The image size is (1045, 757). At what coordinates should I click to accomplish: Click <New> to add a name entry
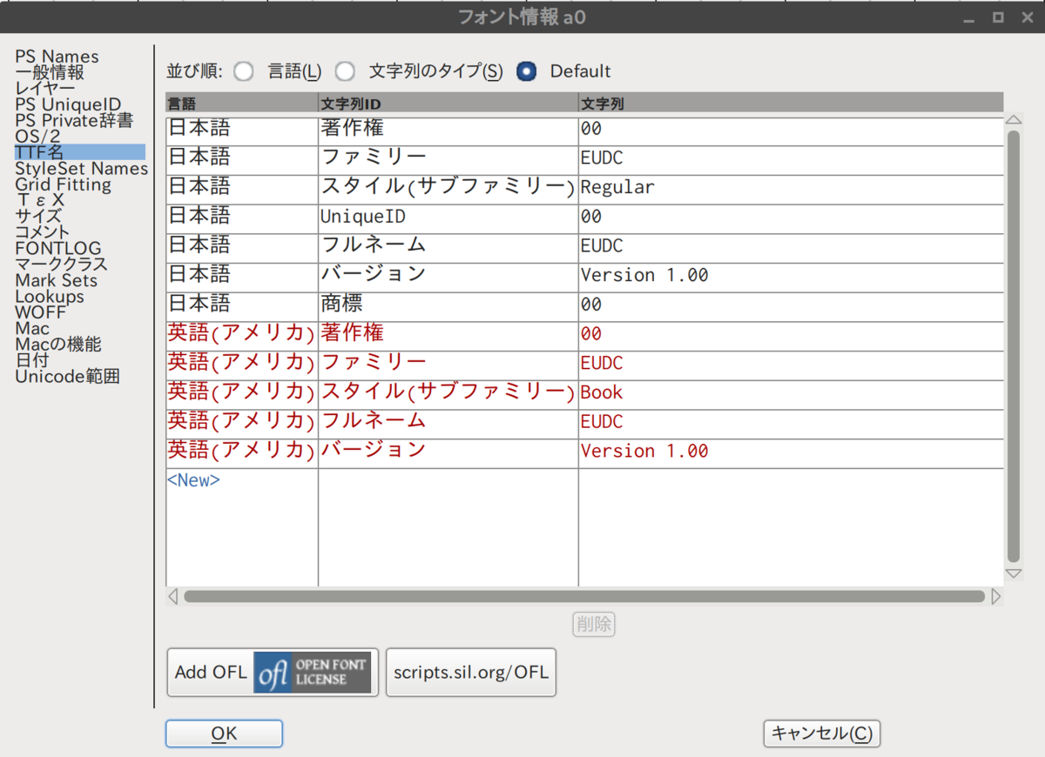point(193,479)
